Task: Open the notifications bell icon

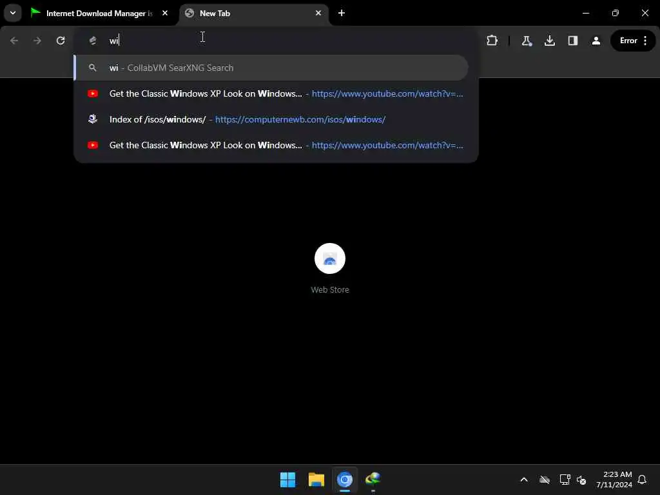Action: click(x=642, y=480)
